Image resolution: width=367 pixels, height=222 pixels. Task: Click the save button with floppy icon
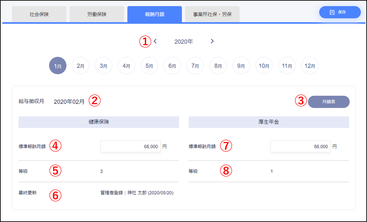click(340, 12)
